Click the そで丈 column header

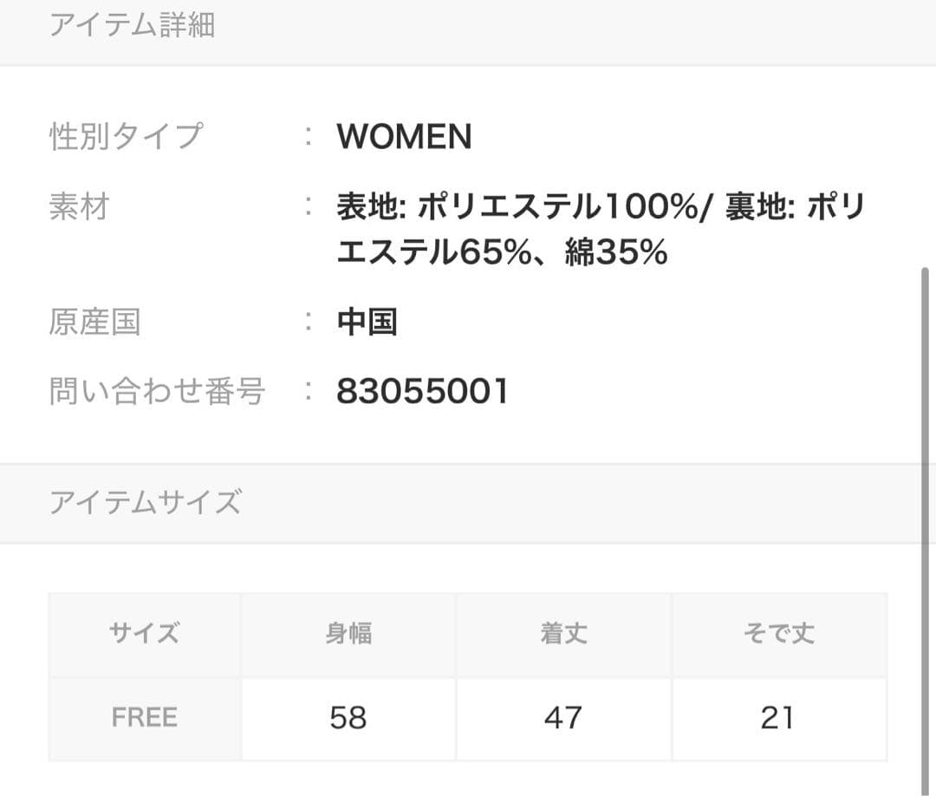click(x=778, y=634)
